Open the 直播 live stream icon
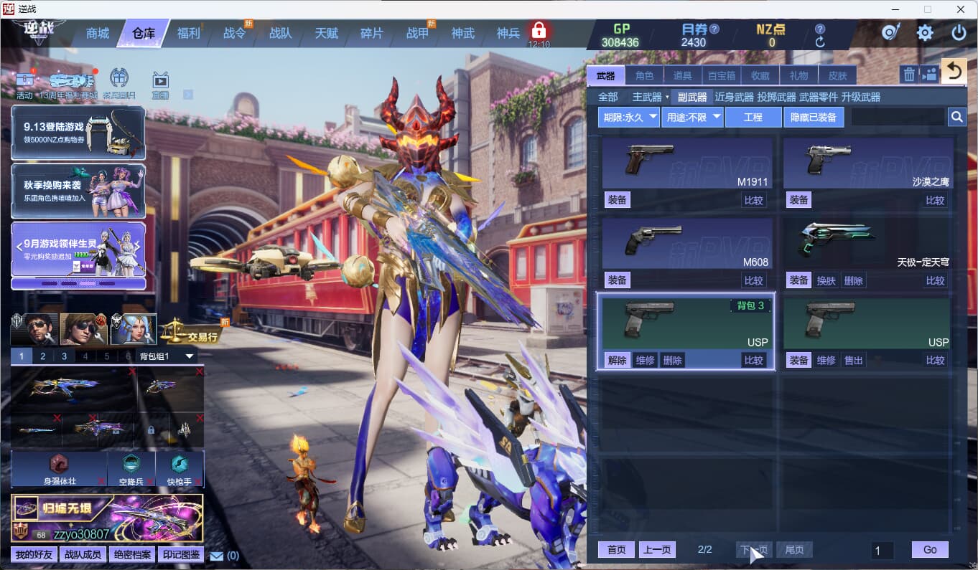The image size is (978, 570). point(160,85)
